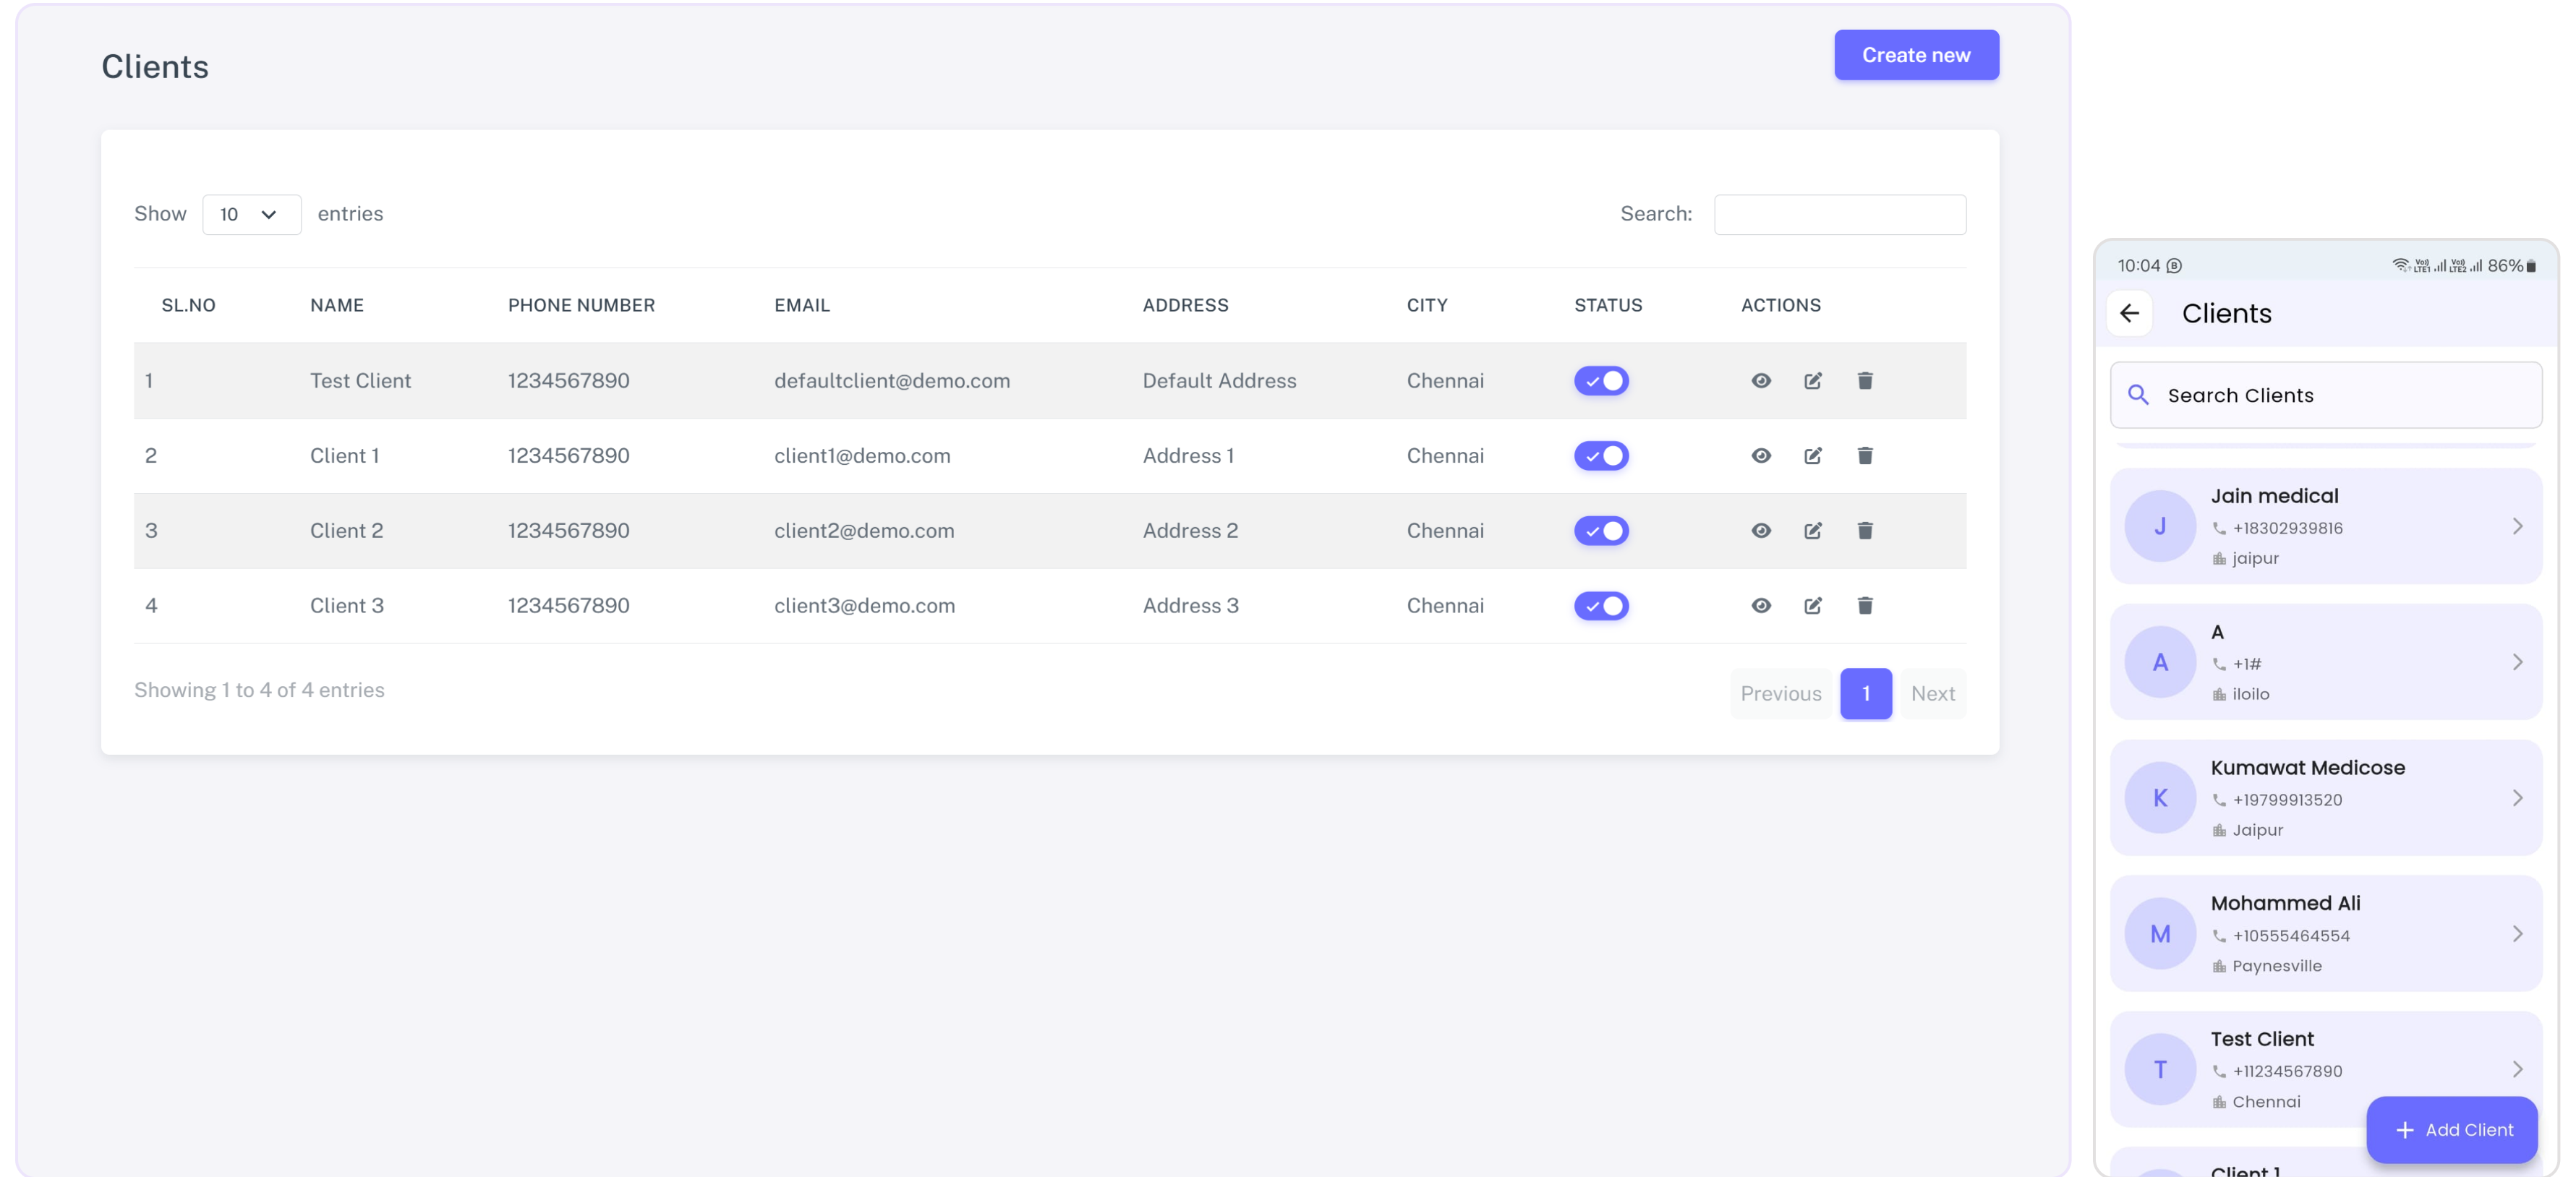Image resolution: width=2576 pixels, height=1177 pixels.
Task: Click the client2@demo.com email cell
Action: click(864, 530)
